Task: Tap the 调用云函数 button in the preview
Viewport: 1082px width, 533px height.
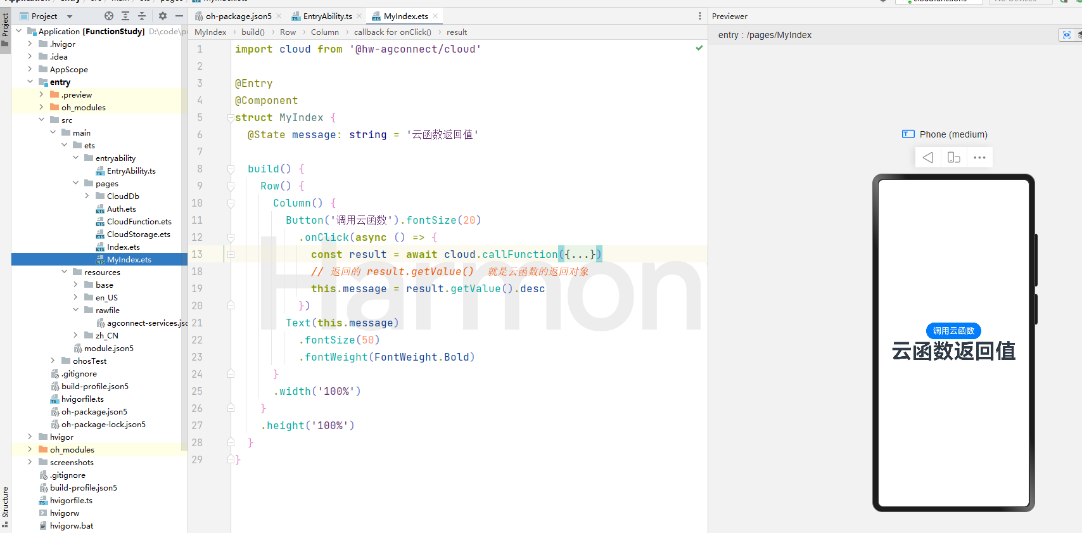Action: coord(953,331)
